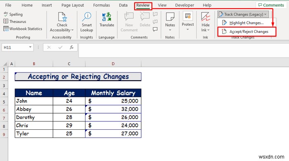
Task: Open Workbook Statistics
Action: (x=23, y=29)
